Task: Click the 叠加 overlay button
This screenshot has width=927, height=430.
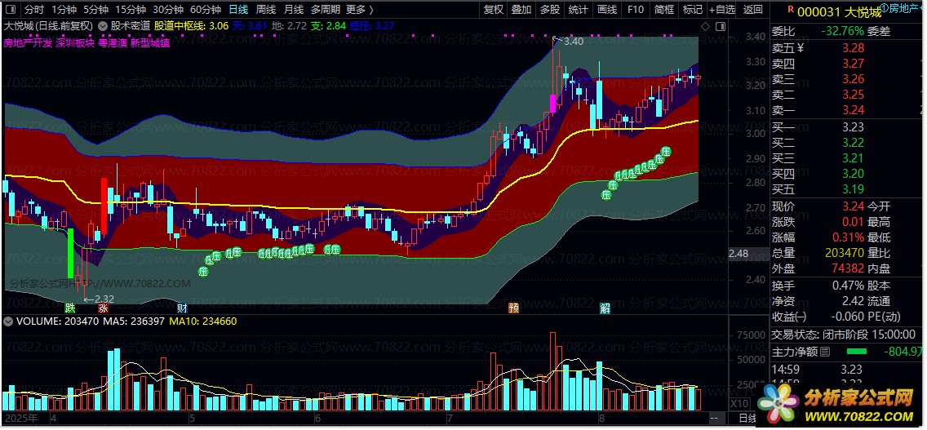Action: [x=521, y=10]
